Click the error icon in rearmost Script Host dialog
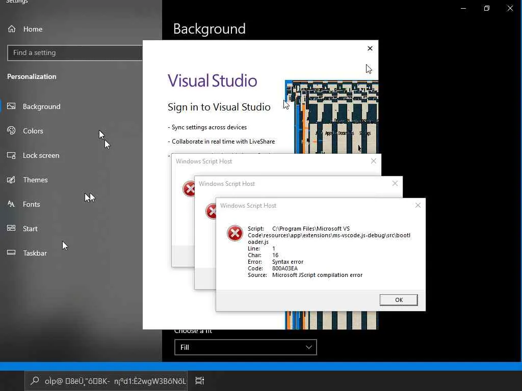The width and height of the screenshot is (522, 391). pyautogui.click(x=188, y=189)
